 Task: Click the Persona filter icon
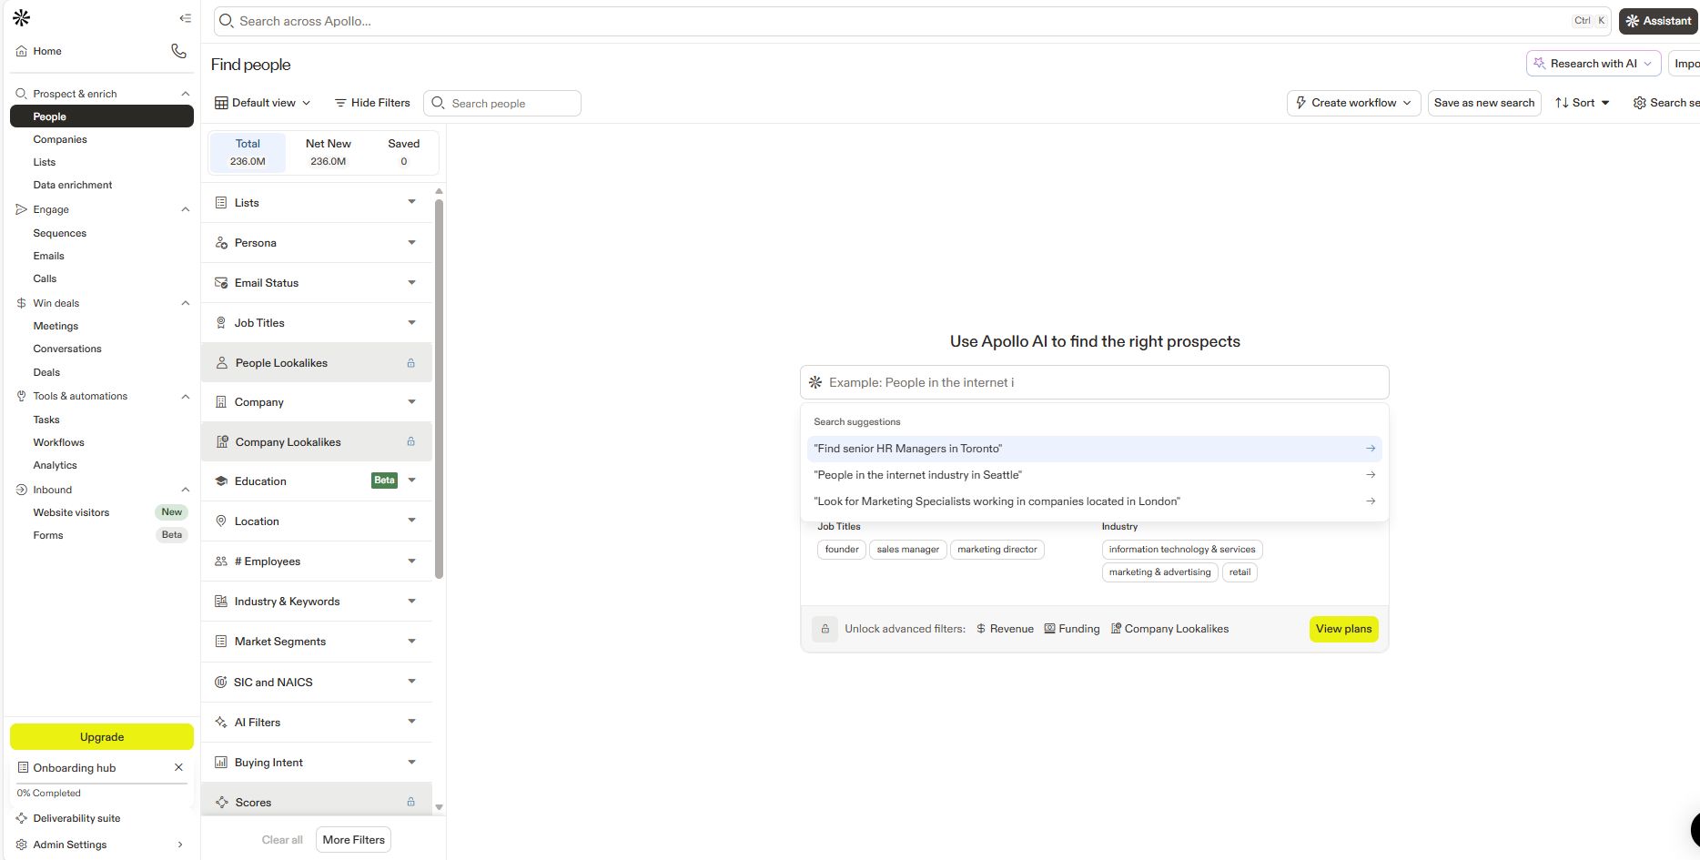(221, 243)
